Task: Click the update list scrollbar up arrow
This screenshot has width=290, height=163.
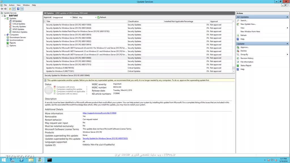Action: (233, 22)
